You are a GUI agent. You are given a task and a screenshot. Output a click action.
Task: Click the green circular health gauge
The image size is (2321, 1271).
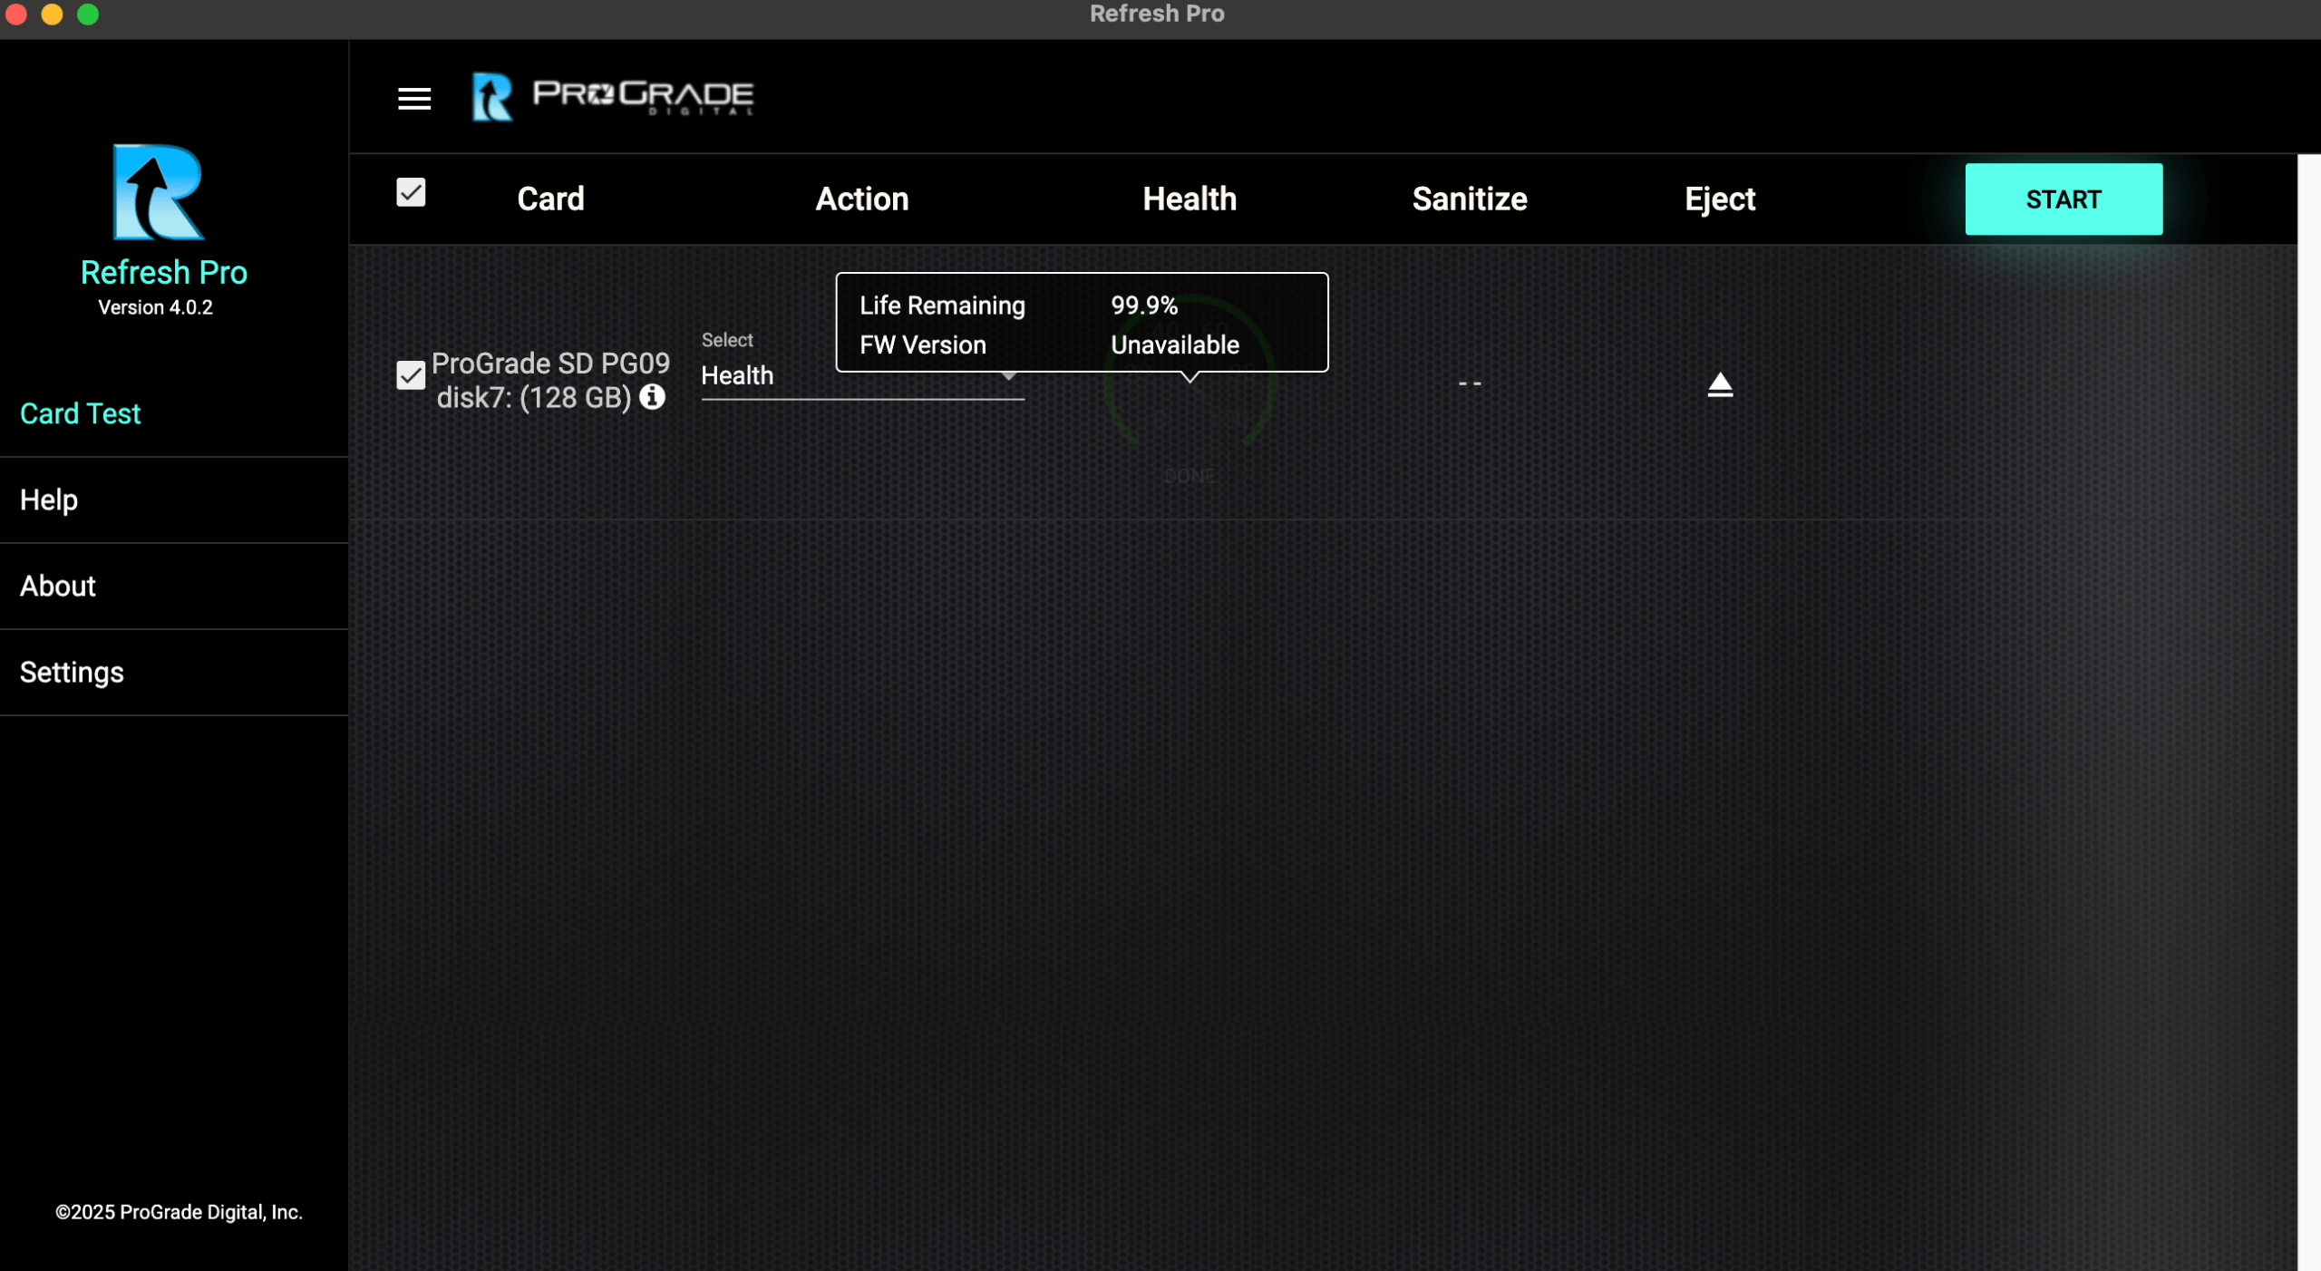click(1190, 412)
